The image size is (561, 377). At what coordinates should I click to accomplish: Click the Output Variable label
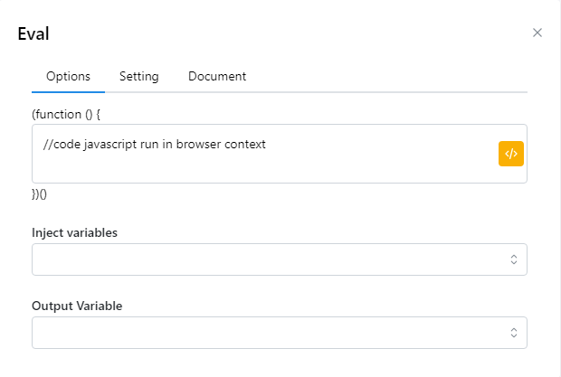[77, 306]
